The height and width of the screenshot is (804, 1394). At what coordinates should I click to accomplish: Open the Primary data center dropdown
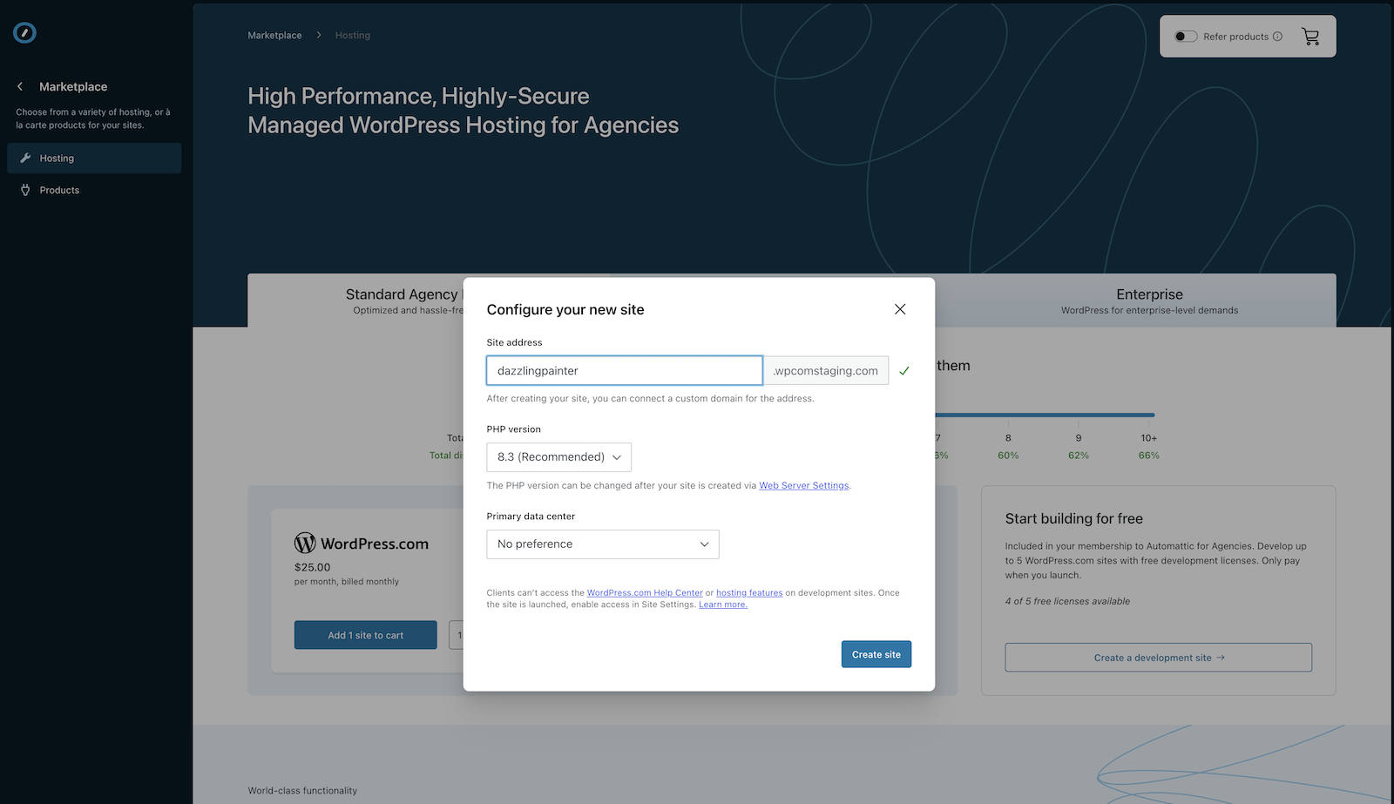tap(602, 544)
